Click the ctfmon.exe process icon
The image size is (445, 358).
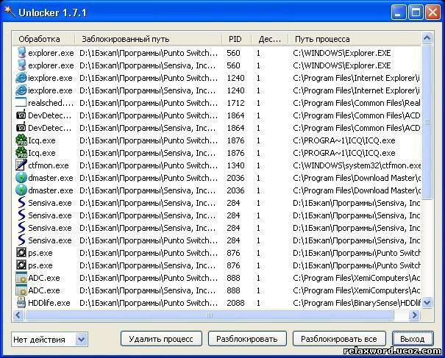[x=21, y=165]
